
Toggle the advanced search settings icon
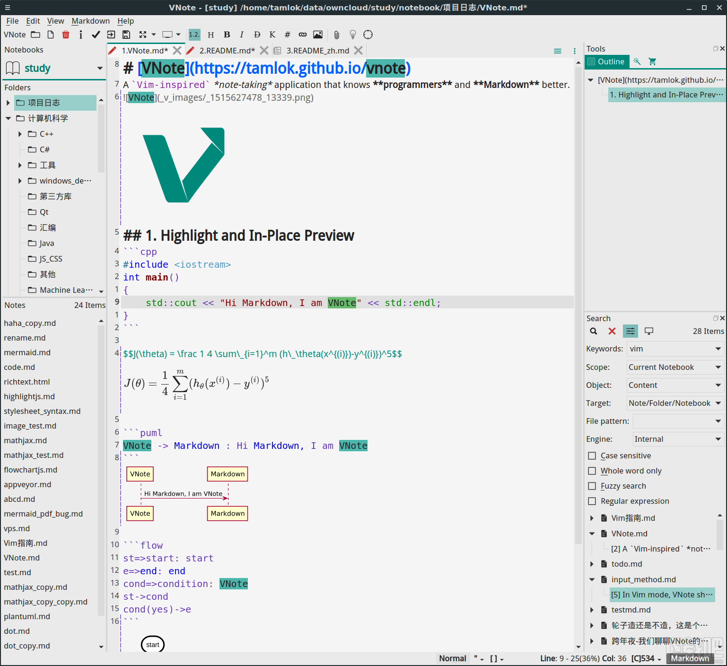(x=631, y=331)
